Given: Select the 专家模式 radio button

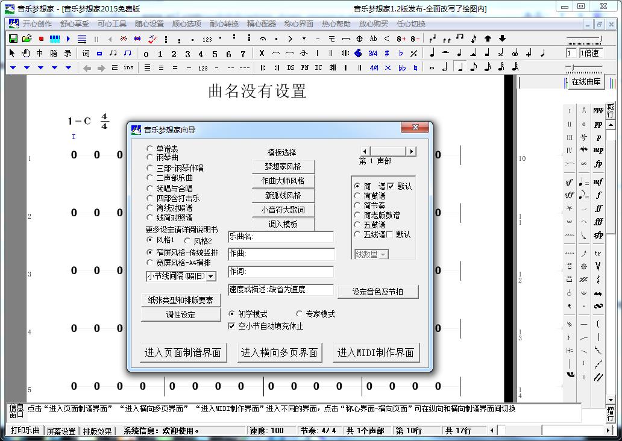Looking at the screenshot, I should point(300,314).
